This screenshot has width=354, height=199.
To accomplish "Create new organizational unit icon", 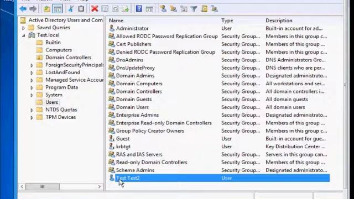I will 184,9.
